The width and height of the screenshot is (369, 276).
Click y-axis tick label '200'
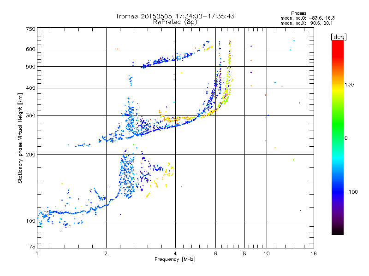click(x=30, y=155)
